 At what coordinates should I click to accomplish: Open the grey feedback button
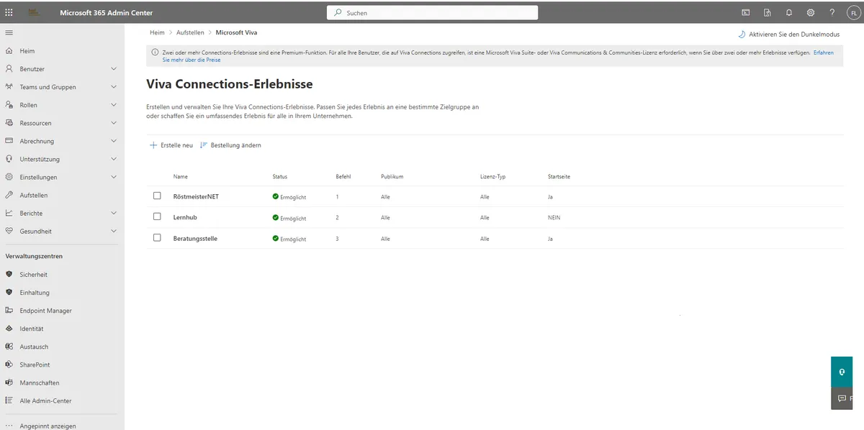click(842, 398)
